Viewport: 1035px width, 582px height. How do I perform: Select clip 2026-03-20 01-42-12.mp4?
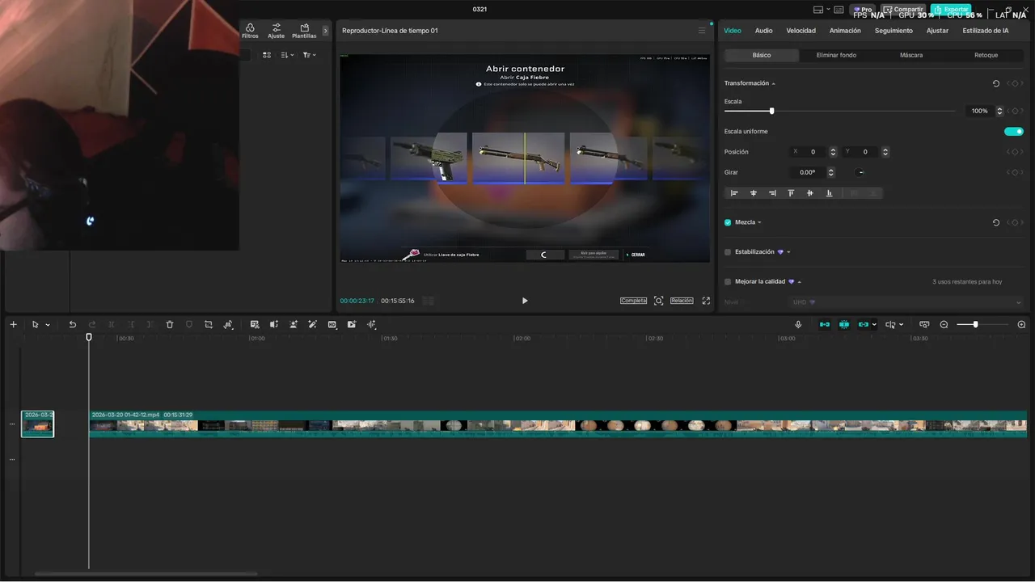pos(558,424)
